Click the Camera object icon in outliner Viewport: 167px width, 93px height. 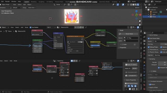click(x=151, y=12)
